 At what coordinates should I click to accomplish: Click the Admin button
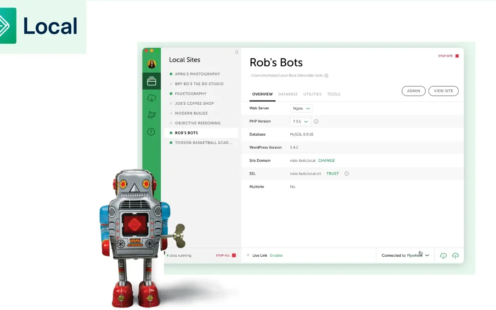coord(413,91)
